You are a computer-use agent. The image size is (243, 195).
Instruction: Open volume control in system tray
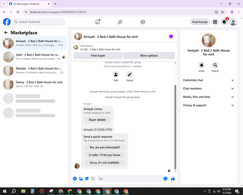[219, 191]
